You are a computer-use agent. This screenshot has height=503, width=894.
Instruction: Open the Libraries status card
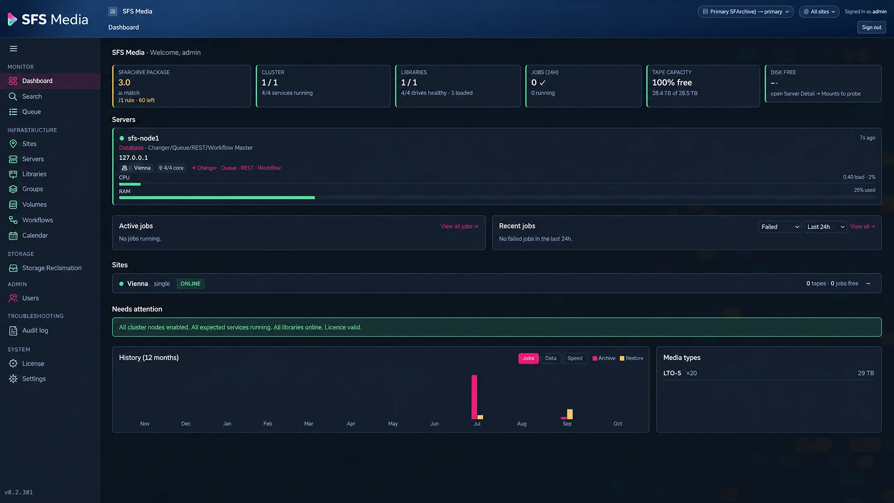pos(457,86)
